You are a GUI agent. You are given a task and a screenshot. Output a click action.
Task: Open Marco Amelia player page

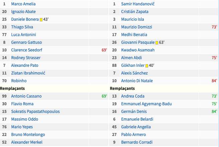(23, 4)
